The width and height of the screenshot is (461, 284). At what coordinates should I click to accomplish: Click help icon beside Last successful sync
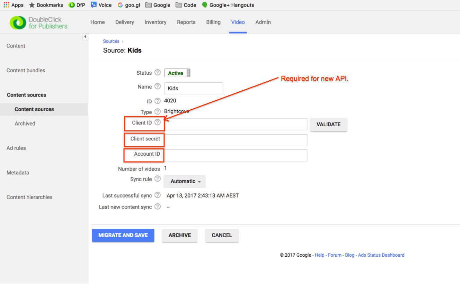[158, 195]
